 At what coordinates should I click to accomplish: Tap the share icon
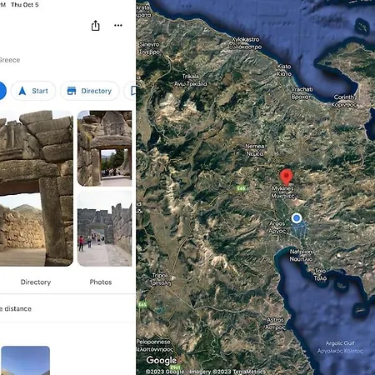(x=95, y=26)
